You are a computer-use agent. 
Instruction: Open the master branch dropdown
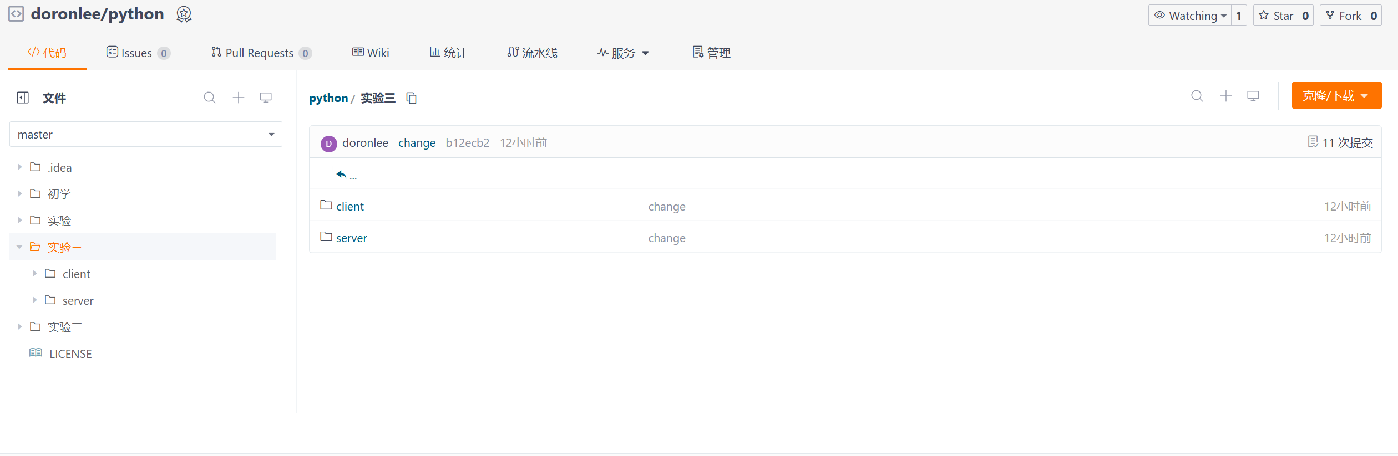146,134
